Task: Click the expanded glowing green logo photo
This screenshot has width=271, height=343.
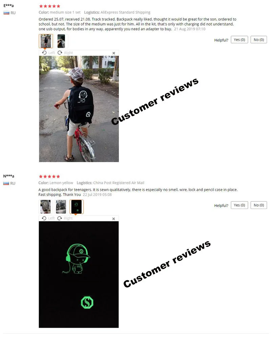Action: coord(79,274)
